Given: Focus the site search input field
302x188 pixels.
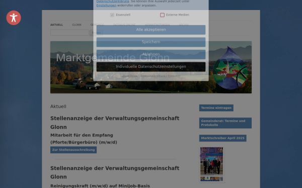Looking at the screenshot, I should pos(69,33).
